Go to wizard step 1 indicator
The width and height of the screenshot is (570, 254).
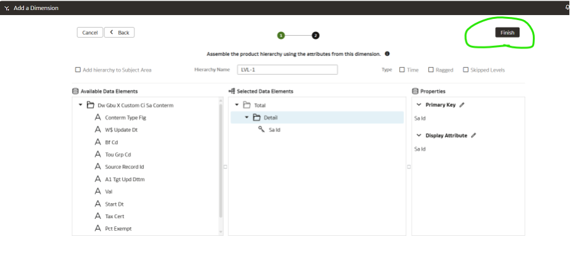pyautogui.click(x=281, y=36)
